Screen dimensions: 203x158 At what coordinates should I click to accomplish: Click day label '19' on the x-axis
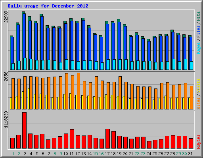119,154
